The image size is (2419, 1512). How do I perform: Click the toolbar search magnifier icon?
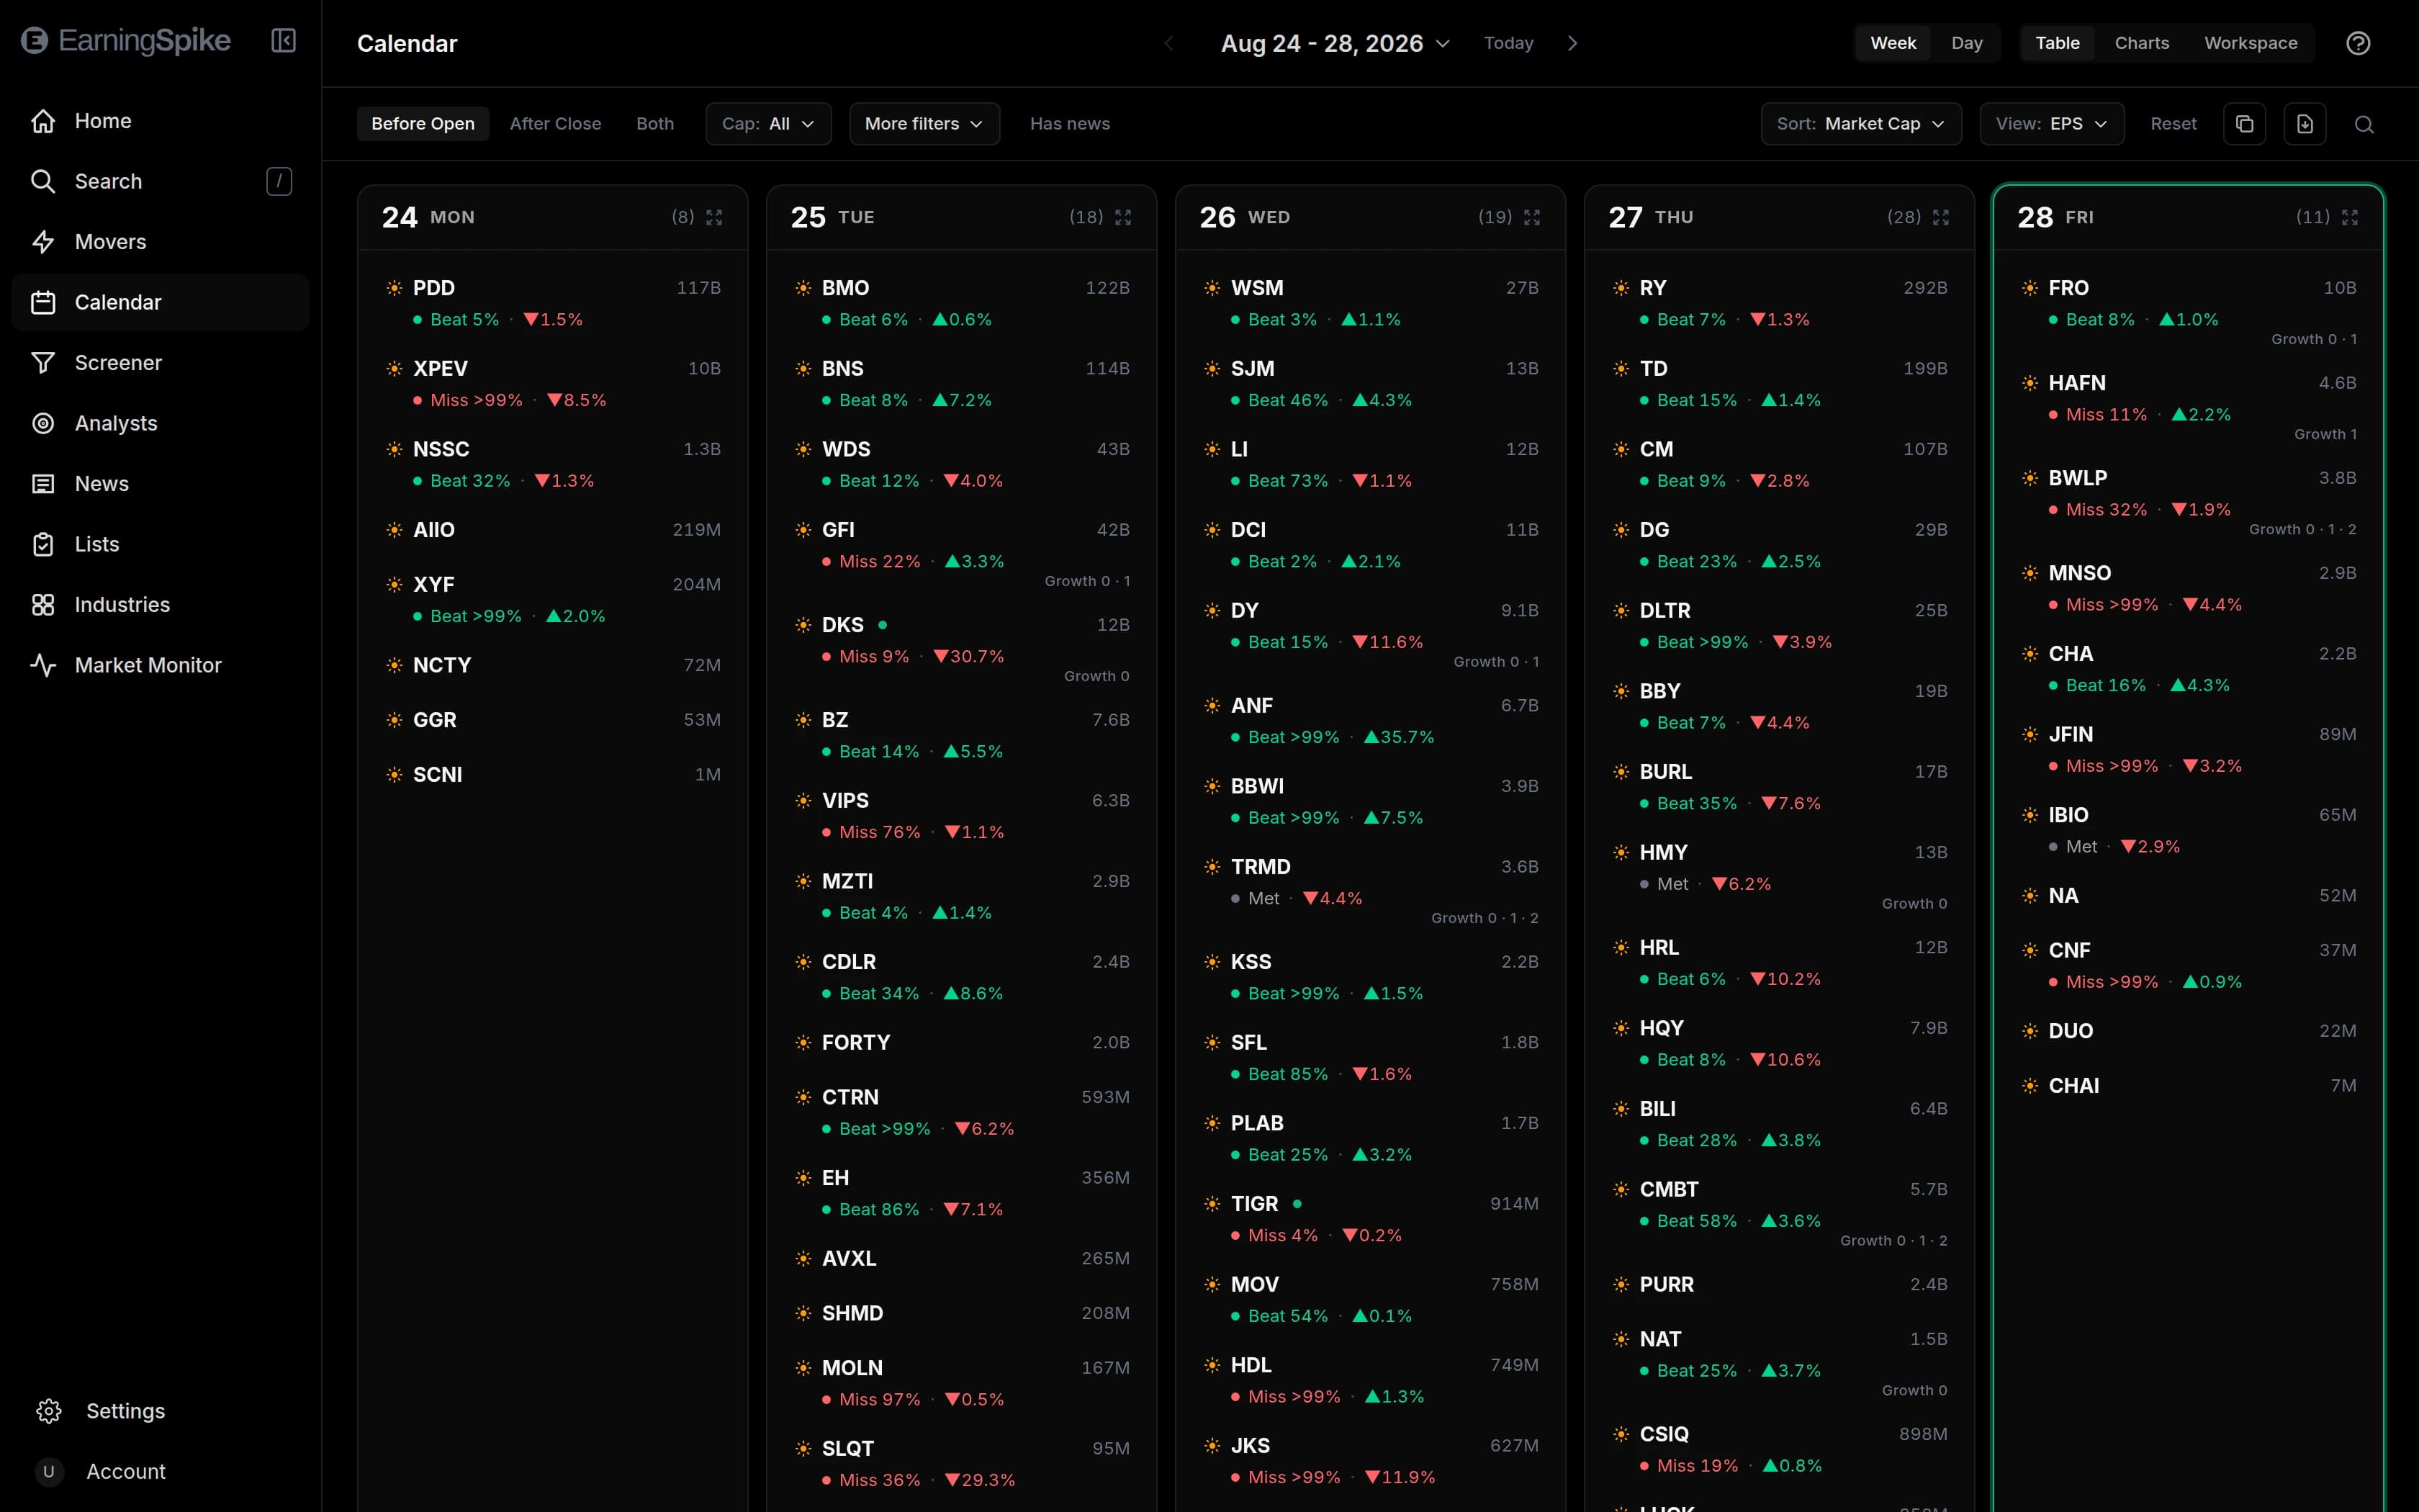pyautogui.click(x=2364, y=124)
